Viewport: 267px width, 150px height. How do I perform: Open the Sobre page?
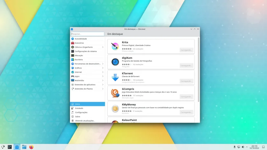(87, 116)
